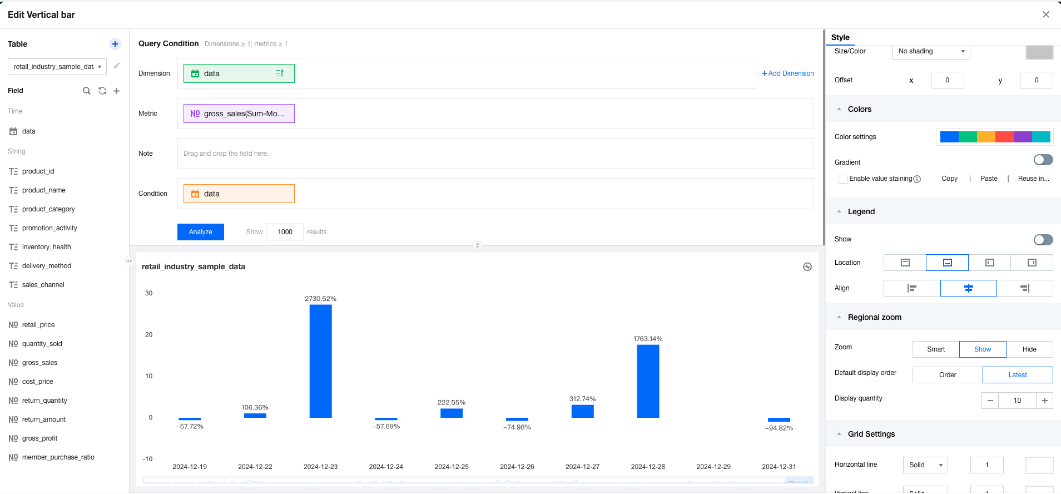Click the Add Dimension link
This screenshot has height=494, width=1061.
(x=787, y=73)
